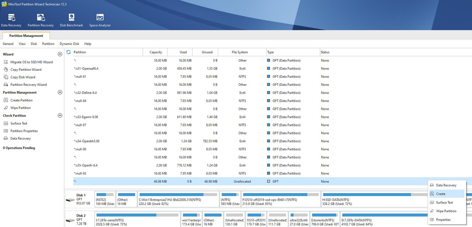Click the Disk 1 drive icon
Image resolution: width=472 pixels, height=227 pixels.
[x=70, y=200]
